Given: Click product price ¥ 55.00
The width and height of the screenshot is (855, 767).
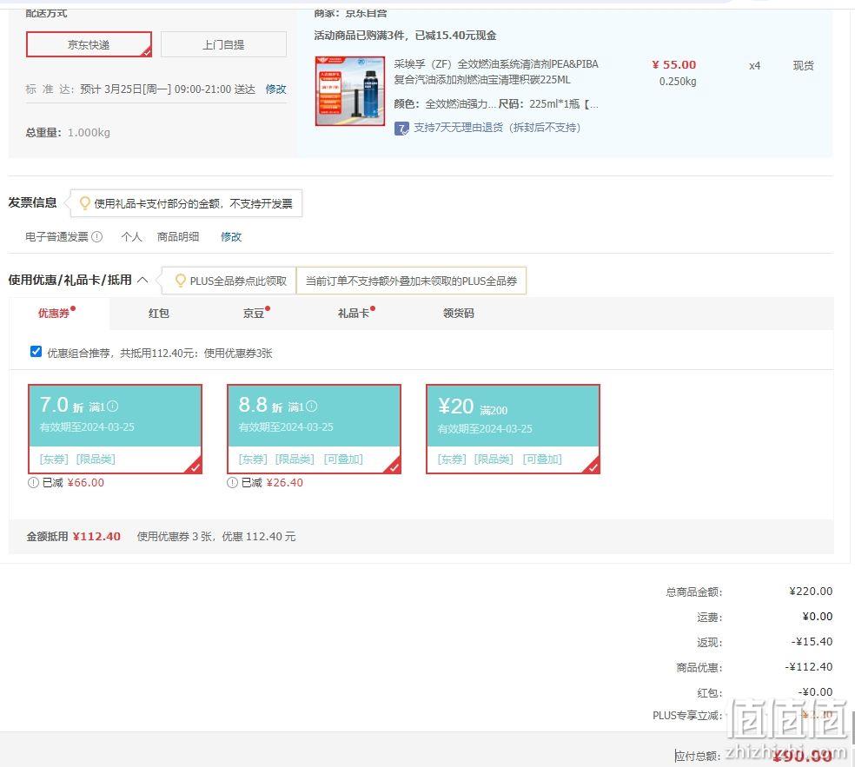Looking at the screenshot, I should (x=674, y=65).
